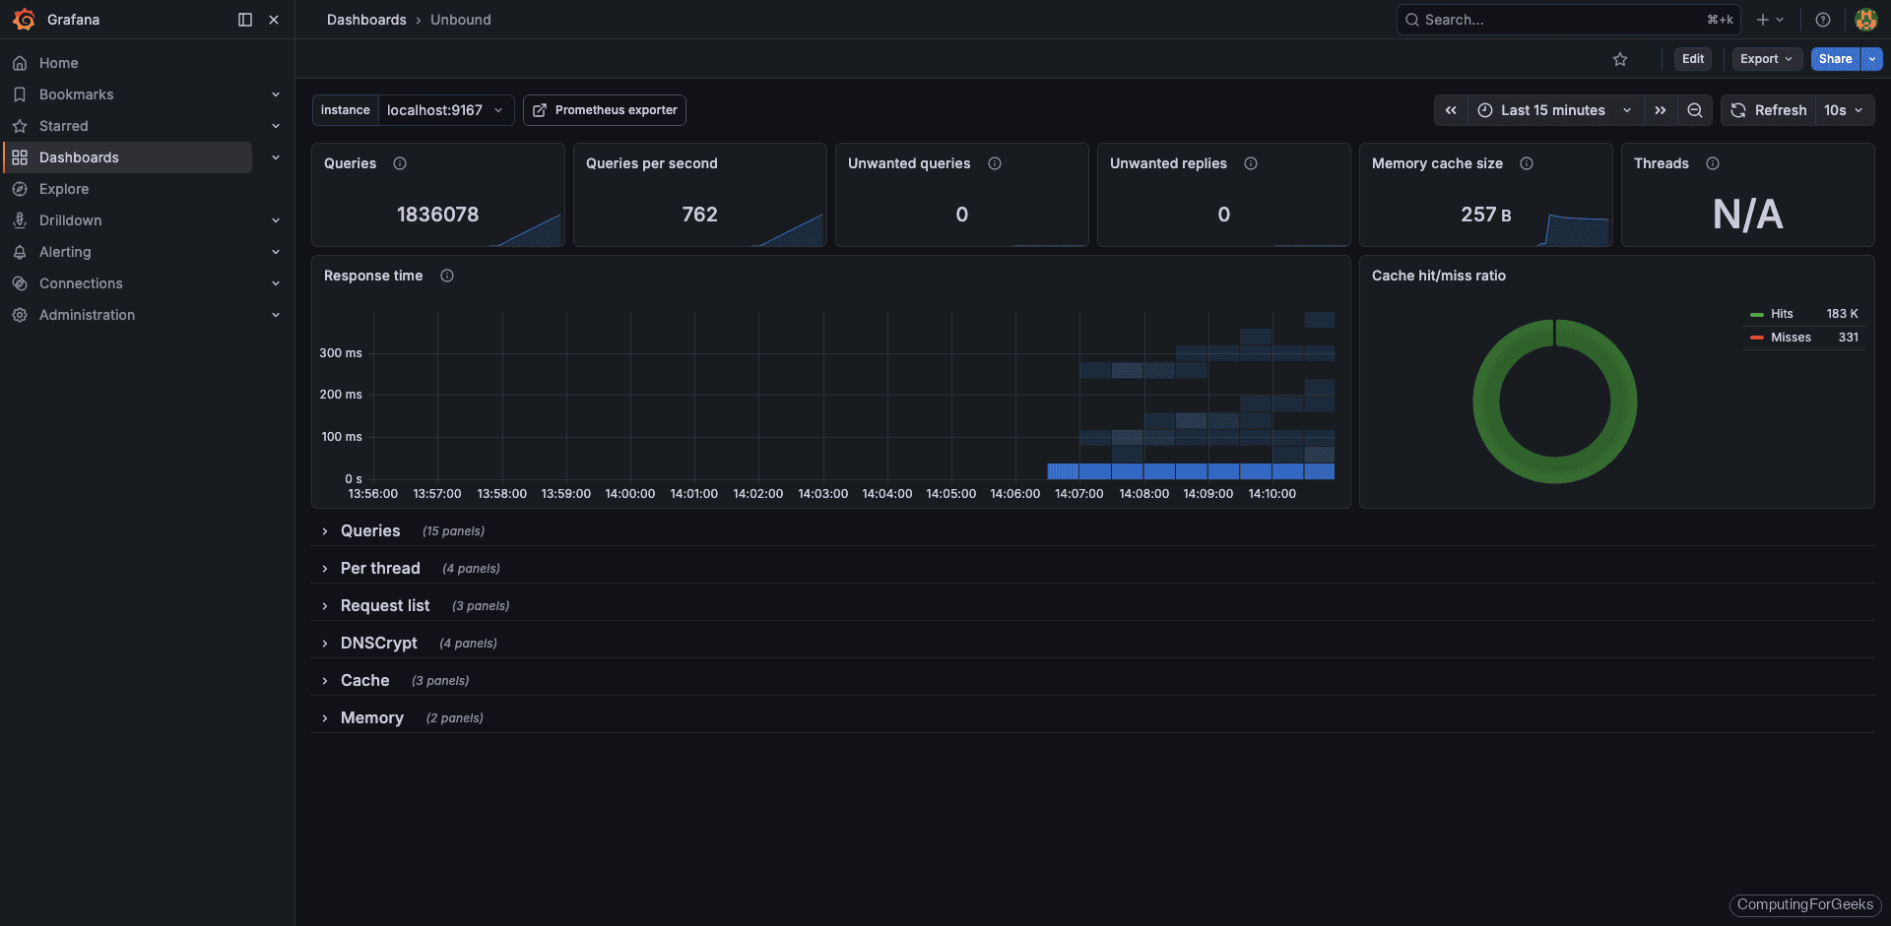Click the Administration gear icon

click(x=20, y=314)
